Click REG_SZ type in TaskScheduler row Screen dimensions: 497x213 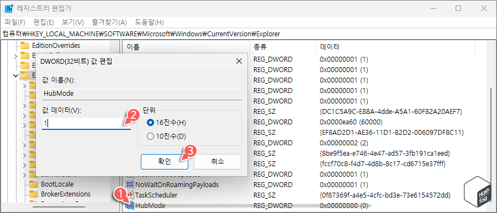point(265,195)
